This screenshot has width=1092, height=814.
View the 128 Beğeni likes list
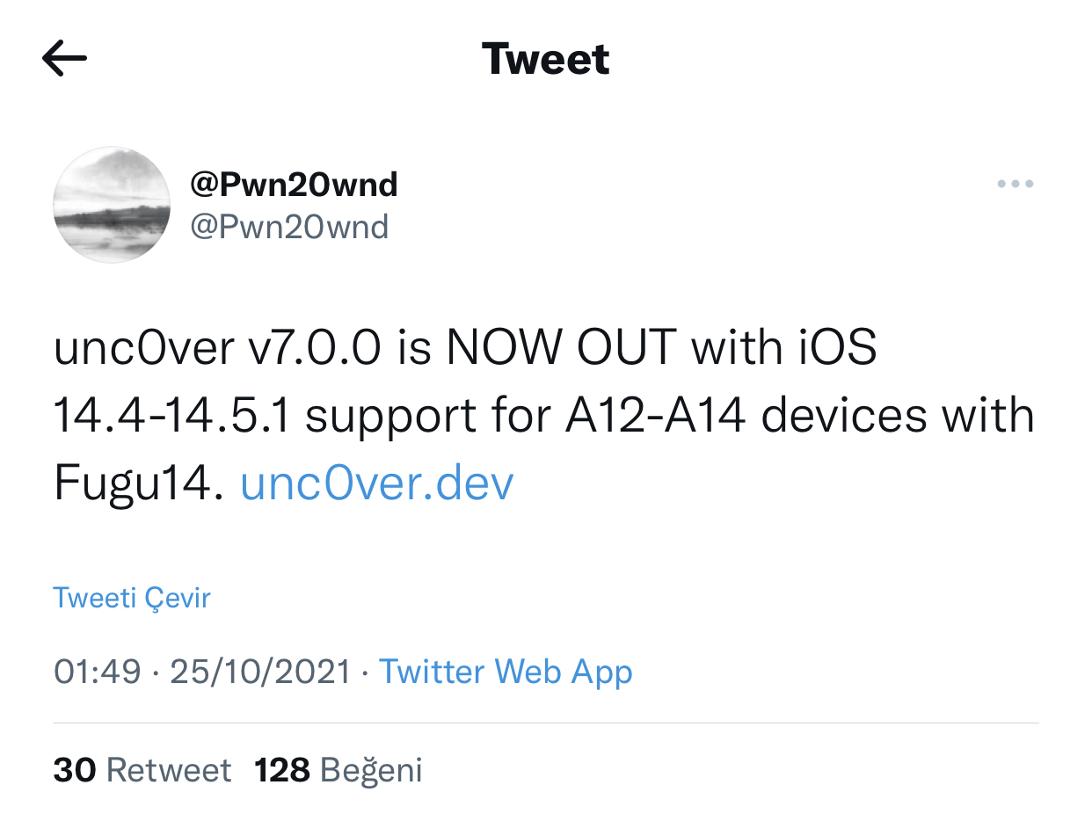339,770
